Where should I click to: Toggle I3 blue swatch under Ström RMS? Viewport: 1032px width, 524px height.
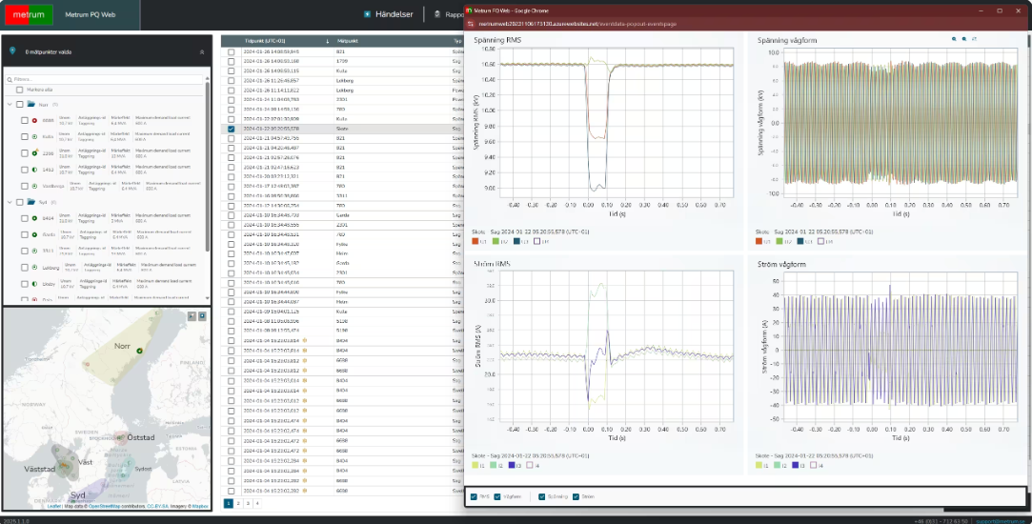[512, 466]
